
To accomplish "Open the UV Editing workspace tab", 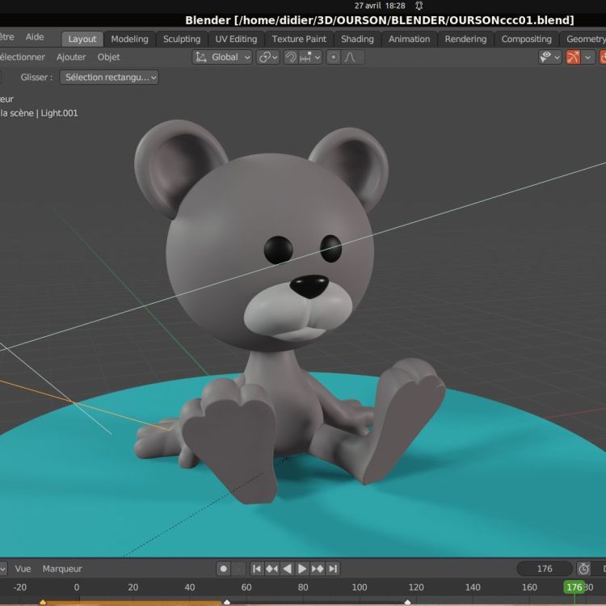I will (x=236, y=39).
